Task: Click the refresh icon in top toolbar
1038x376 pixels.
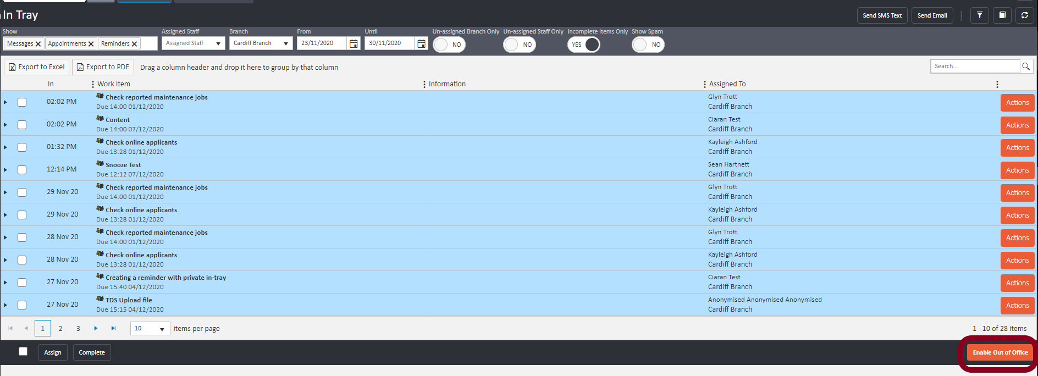Action: [1024, 15]
